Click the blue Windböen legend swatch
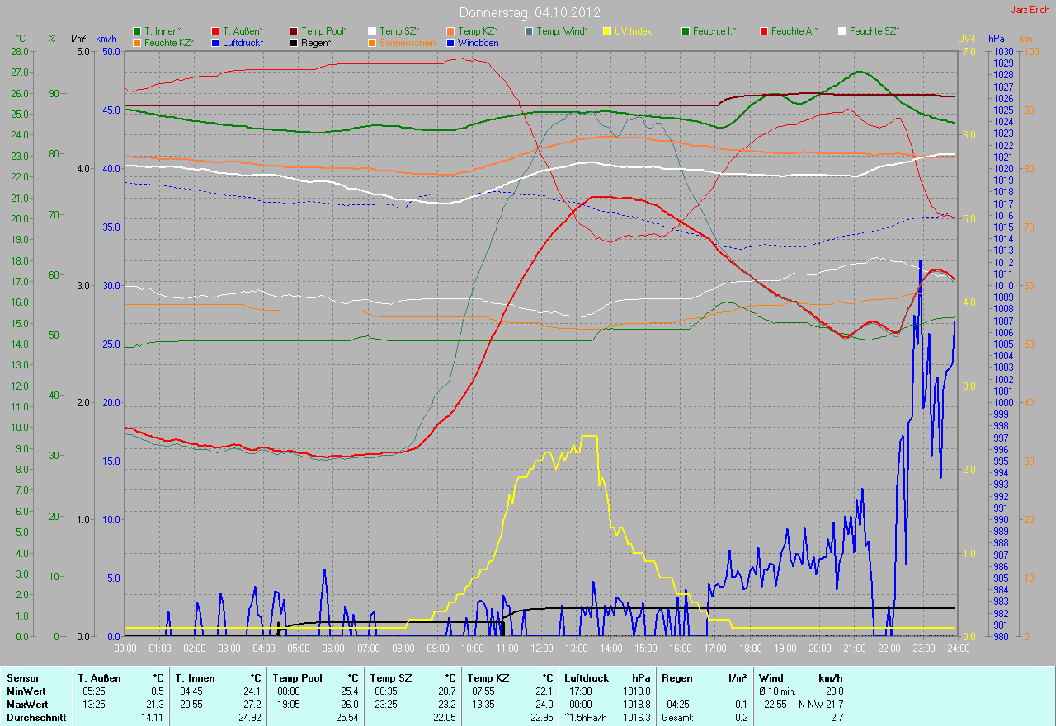 click(450, 42)
